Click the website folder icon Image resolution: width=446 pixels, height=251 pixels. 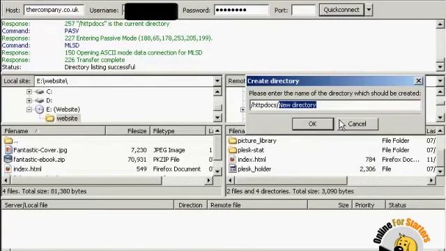pos(49,118)
